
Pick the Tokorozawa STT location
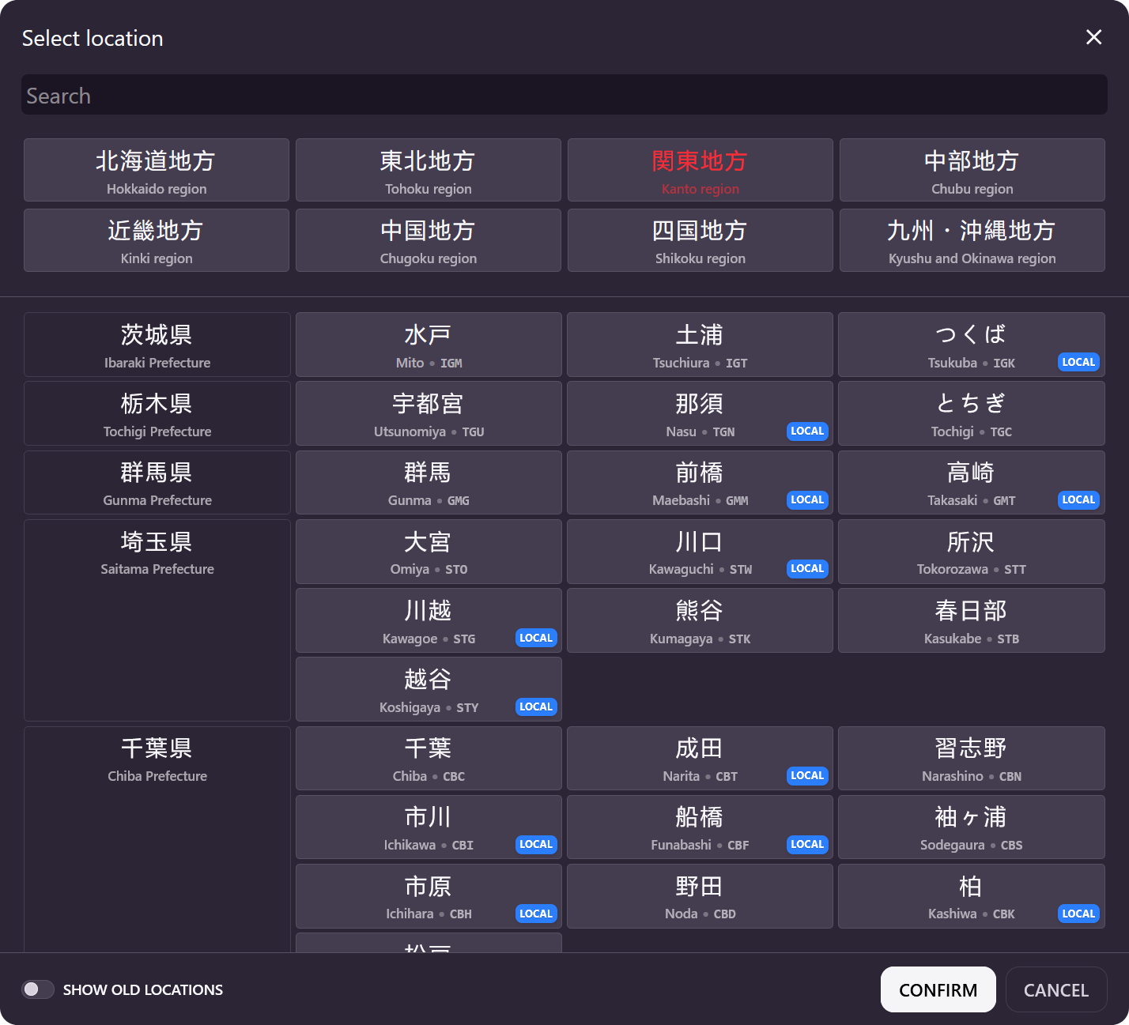[x=971, y=552]
